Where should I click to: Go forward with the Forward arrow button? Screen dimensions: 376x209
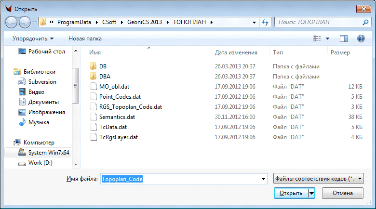tap(25, 23)
